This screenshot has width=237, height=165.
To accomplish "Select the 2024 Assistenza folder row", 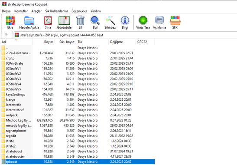I will [x=78, y=53].
